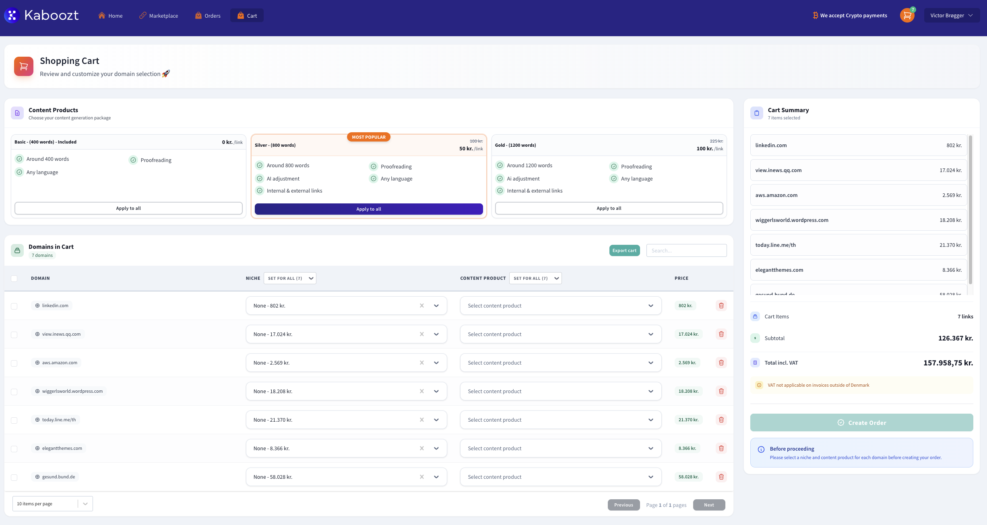
Task: Open content product dropdown for linkedin.com
Action: pos(560,306)
